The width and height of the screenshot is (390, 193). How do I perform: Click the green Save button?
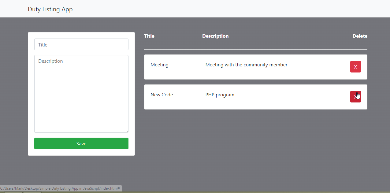click(81, 143)
